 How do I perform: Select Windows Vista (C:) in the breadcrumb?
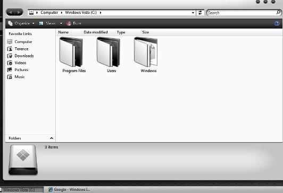click(x=81, y=12)
